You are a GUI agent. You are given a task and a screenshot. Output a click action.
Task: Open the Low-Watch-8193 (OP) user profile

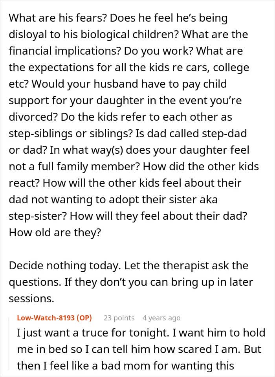coord(54,318)
